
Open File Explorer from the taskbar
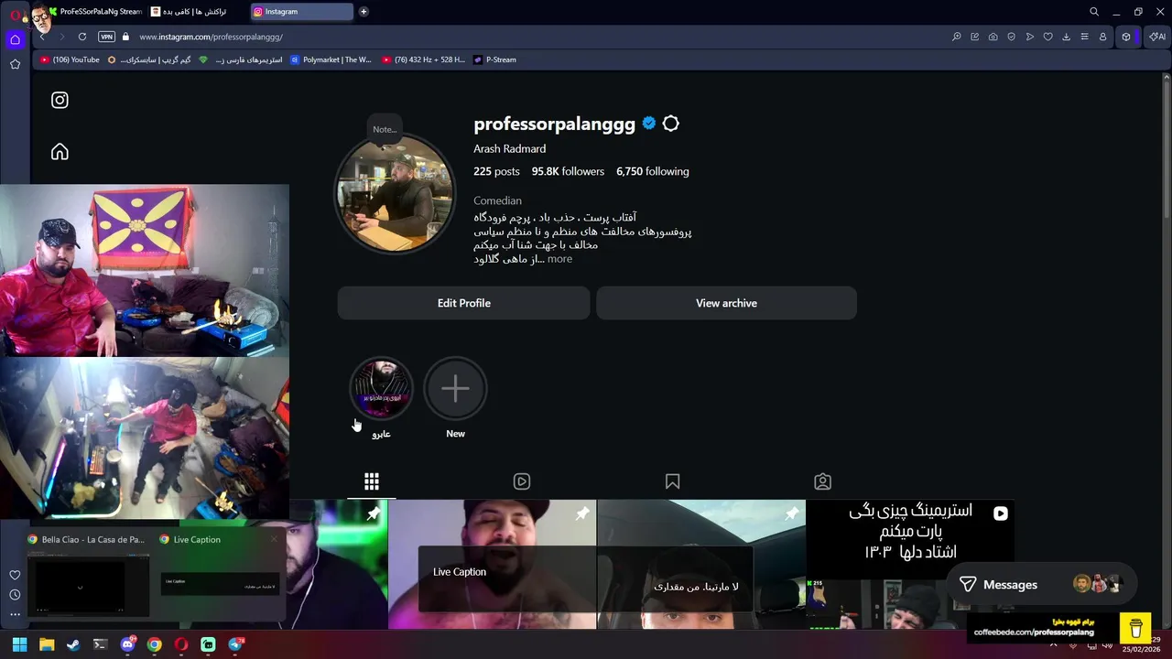[x=47, y=644]
